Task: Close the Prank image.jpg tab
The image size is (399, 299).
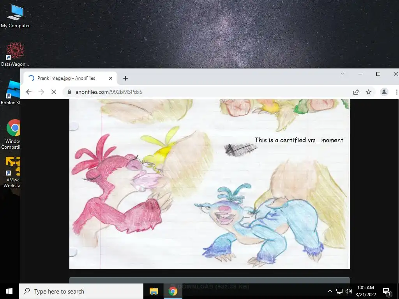Action: (x=110, y=78)
